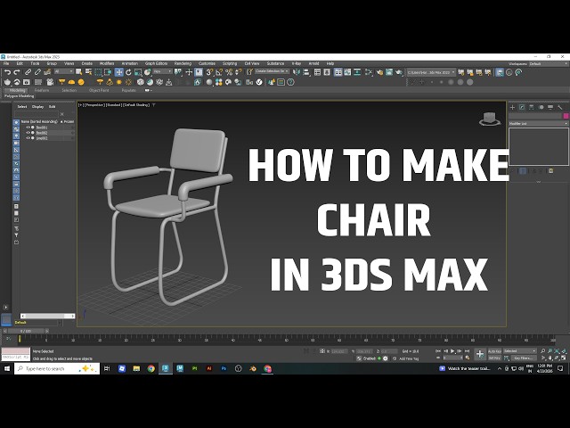The height and width of the screenshot is (428, 570).
Task: Click Add Time Tag
Action: [409, 358]
